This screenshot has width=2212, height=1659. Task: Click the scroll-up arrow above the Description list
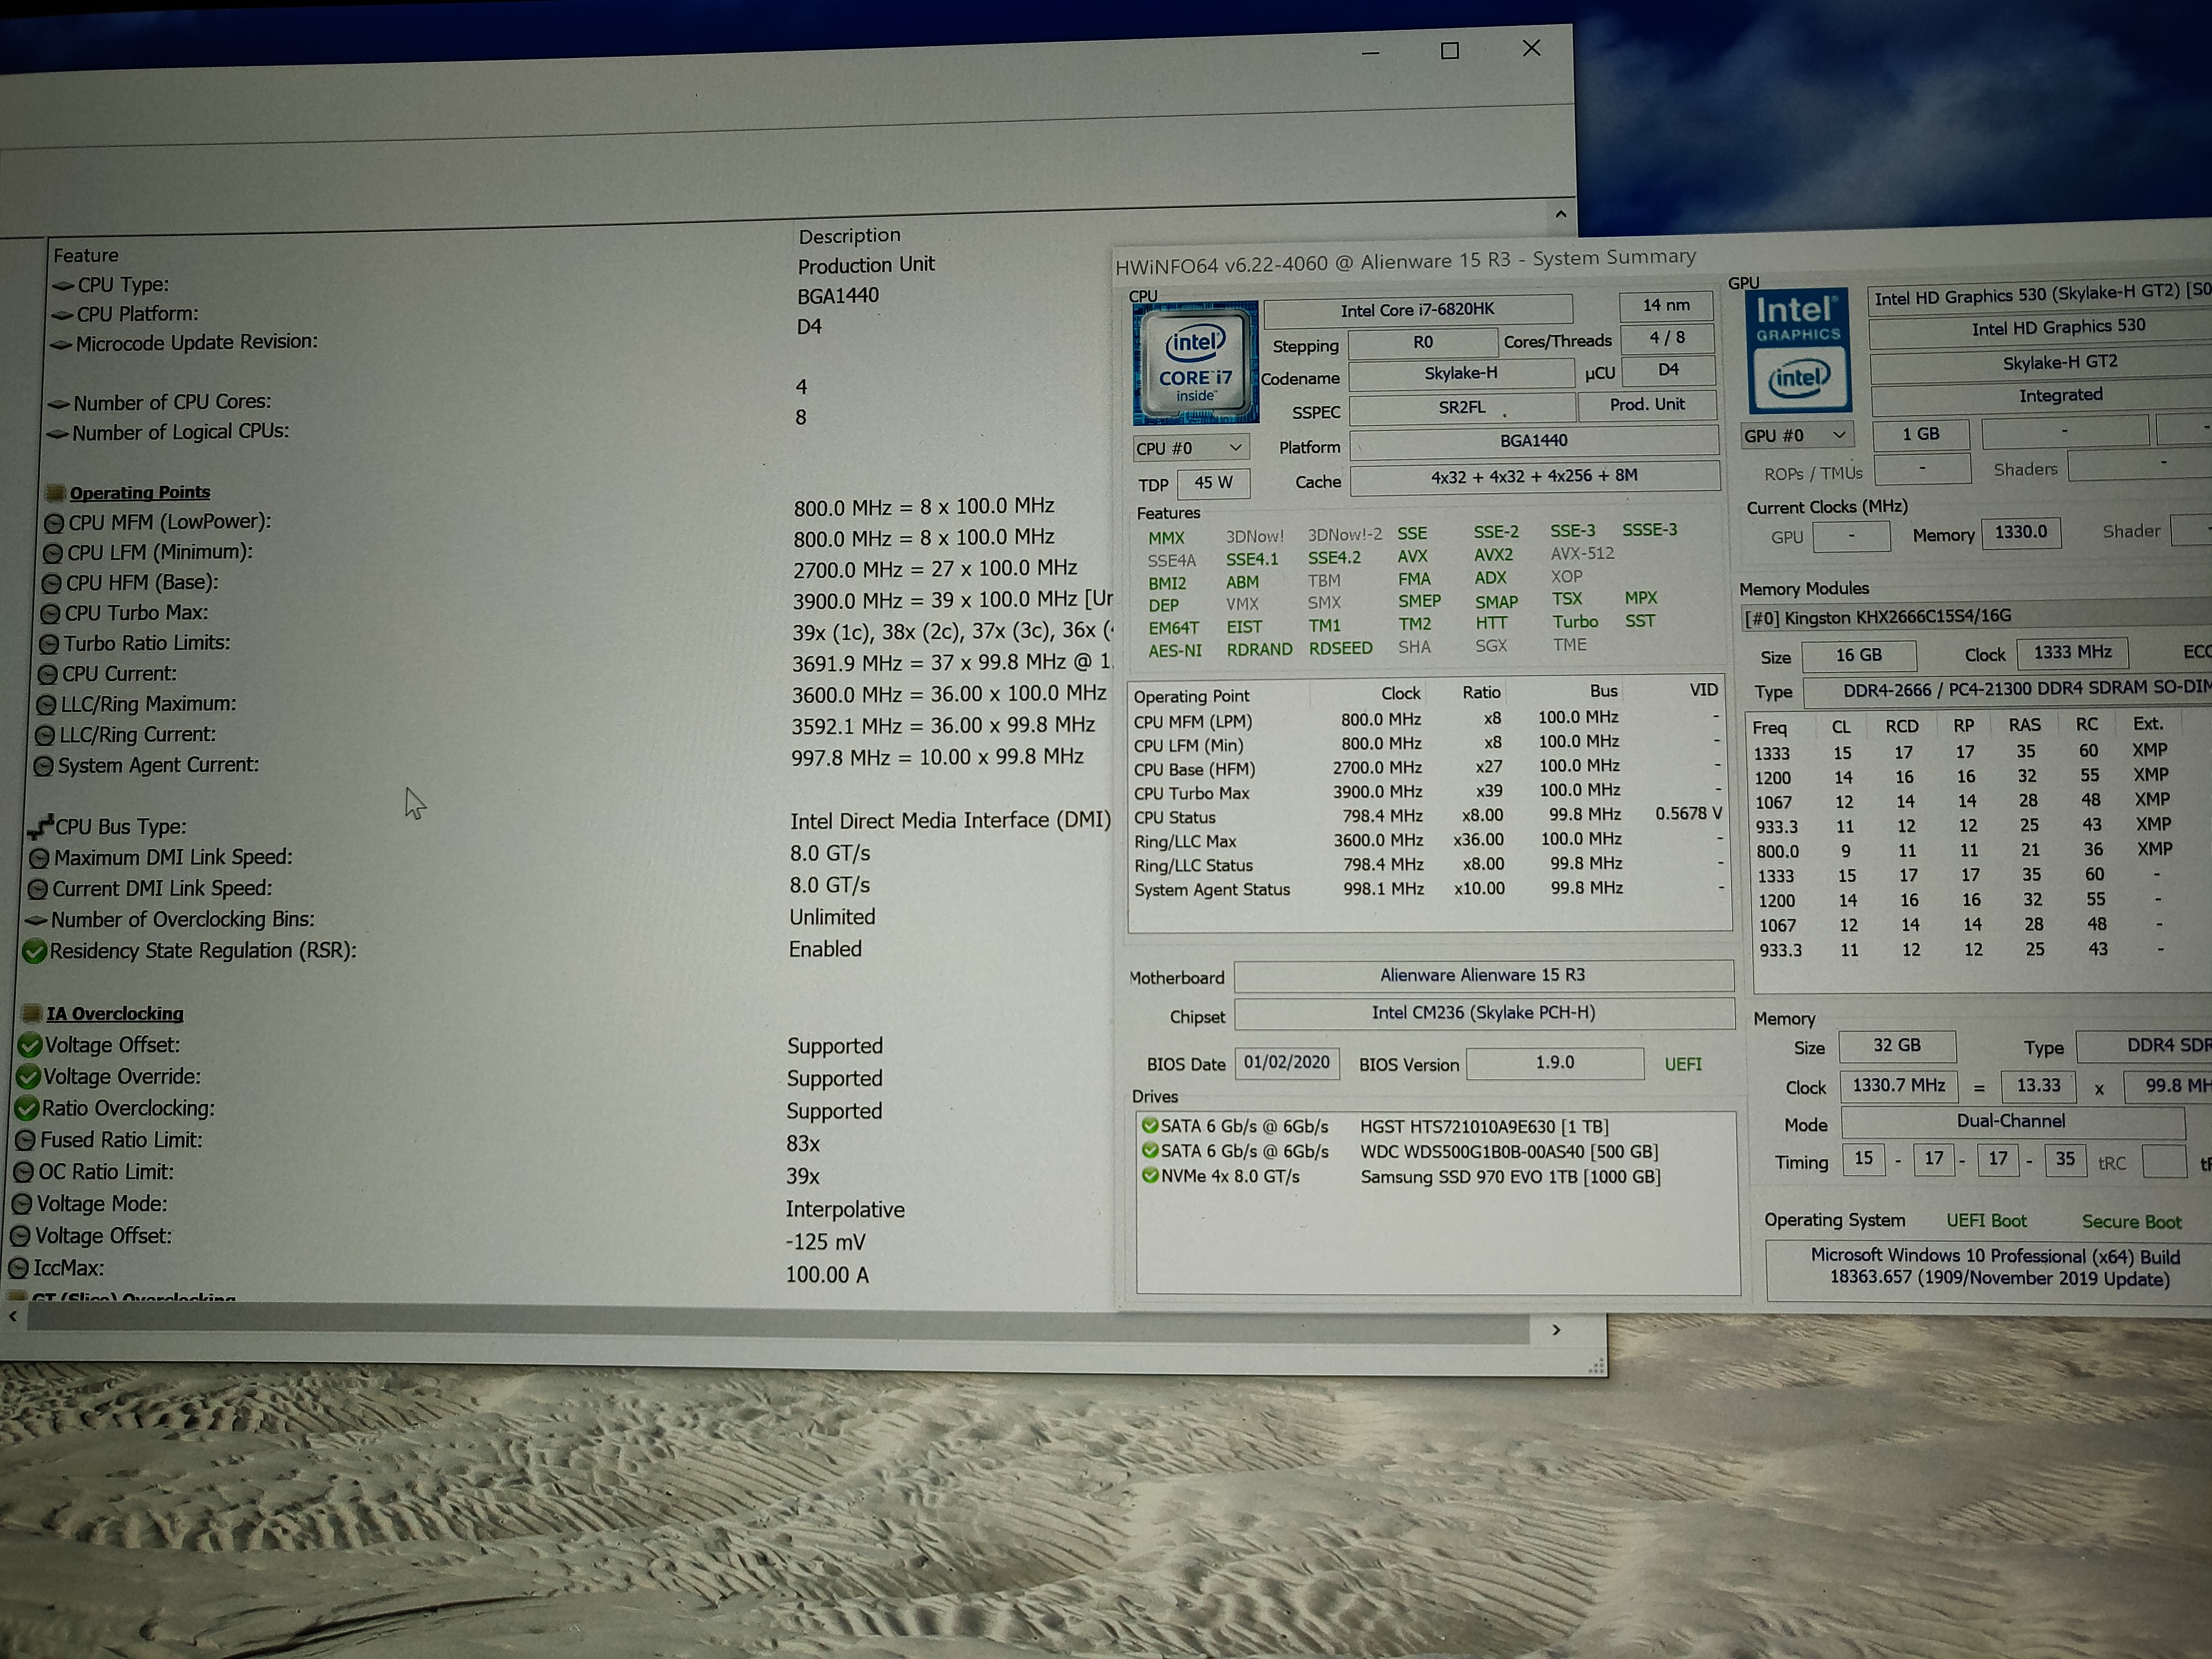coord(1561,214)
